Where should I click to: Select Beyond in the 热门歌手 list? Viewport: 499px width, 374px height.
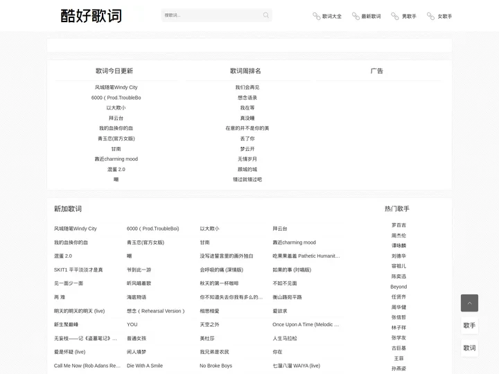click(399, 287)
